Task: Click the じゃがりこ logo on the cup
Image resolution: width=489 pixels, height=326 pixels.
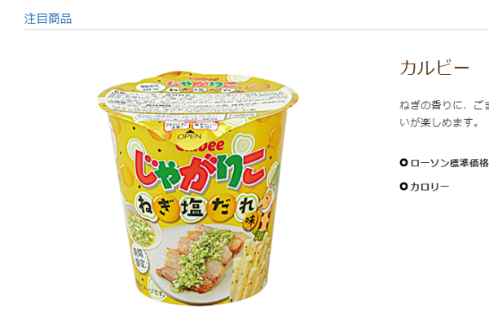Action: click(200, 171)
